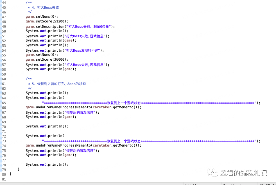This screenshot has height=185, width=276.
Task: Click the Javadoc opener /** on line 44
Action: coord(29,3)
